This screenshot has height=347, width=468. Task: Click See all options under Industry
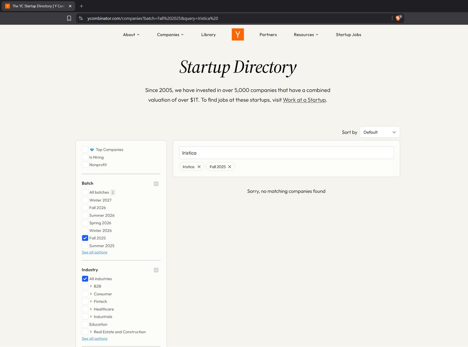tap(94, 338)
